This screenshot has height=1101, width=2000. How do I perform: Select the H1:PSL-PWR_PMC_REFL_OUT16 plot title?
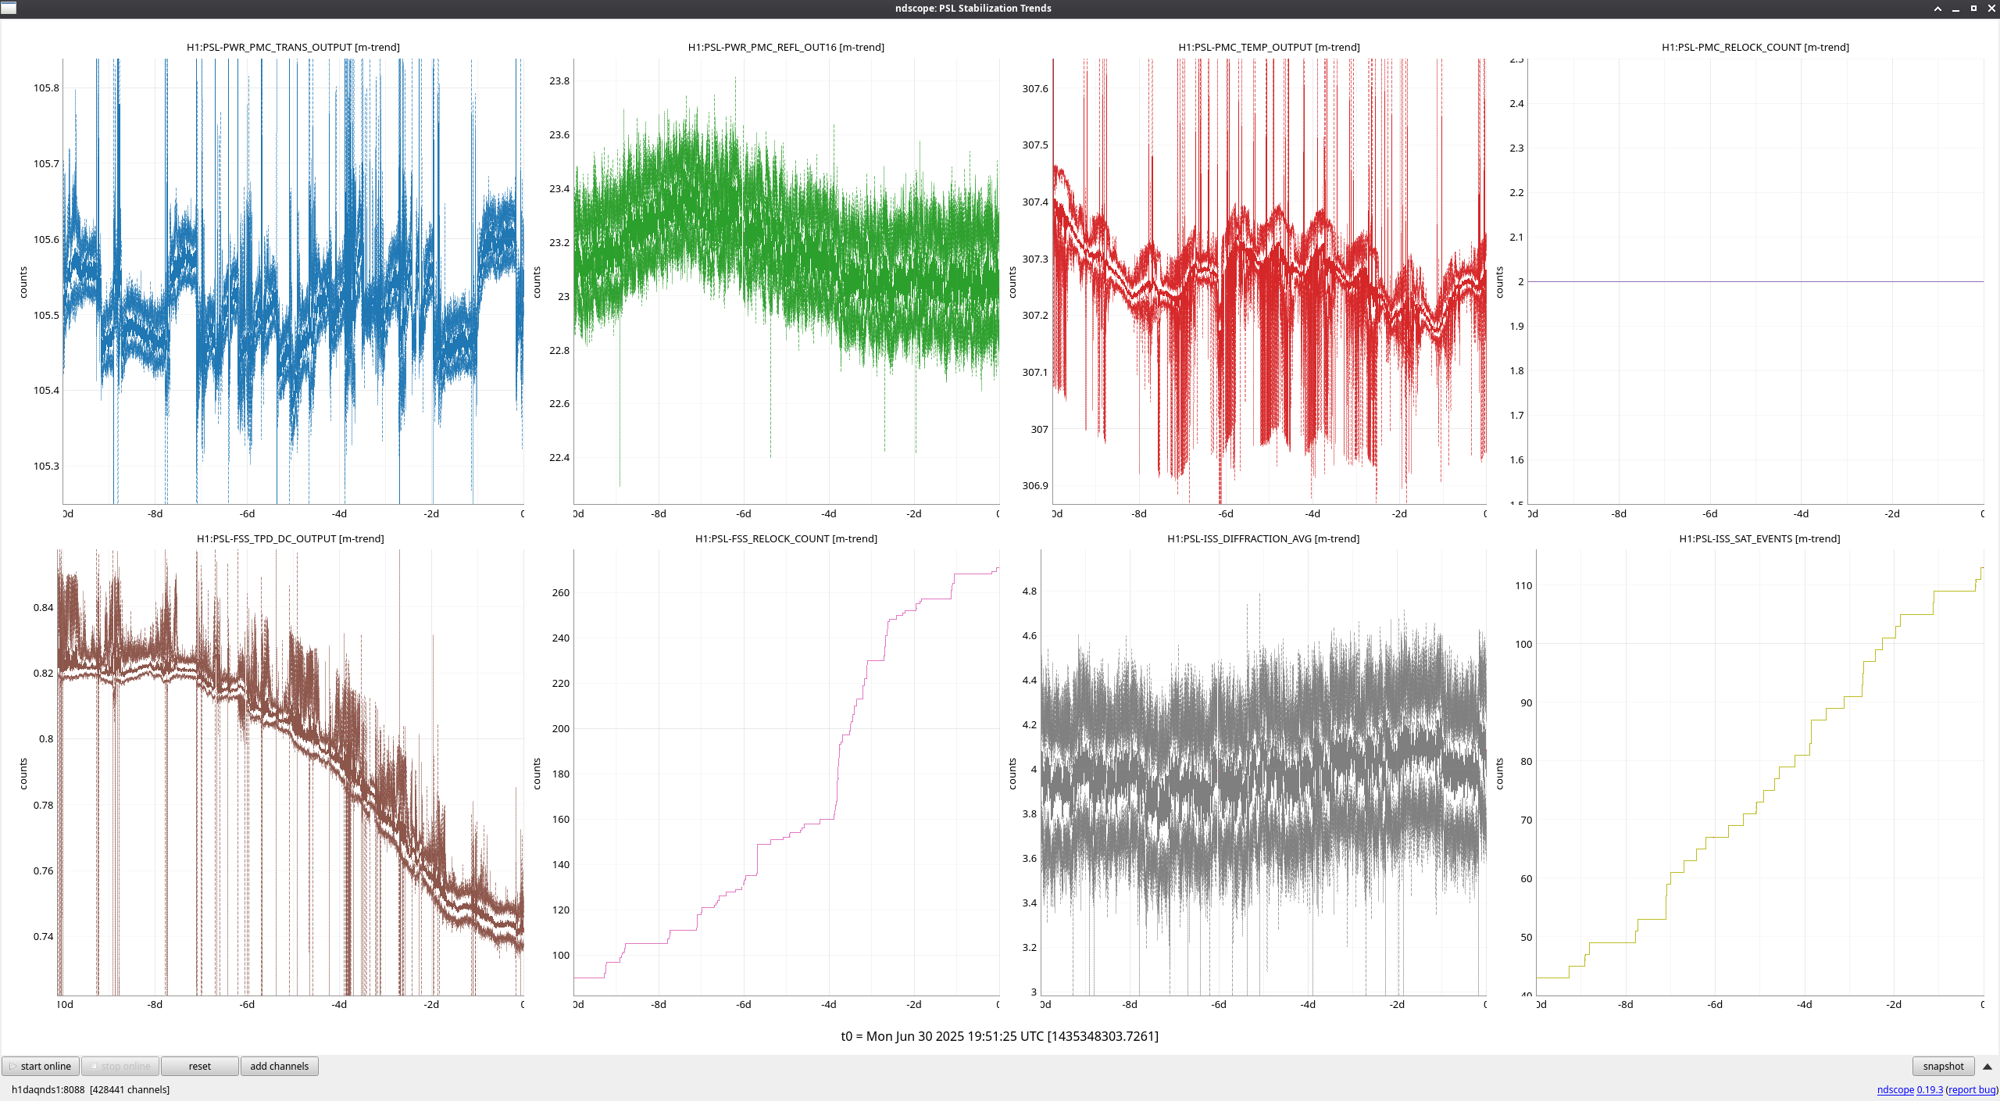click(x=786, y=47)
